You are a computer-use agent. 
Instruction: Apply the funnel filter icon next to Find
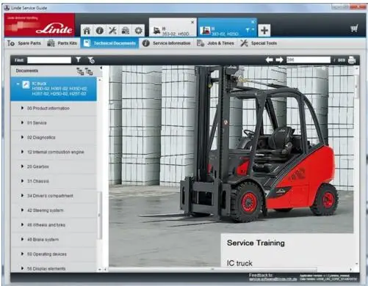(78, 59)
